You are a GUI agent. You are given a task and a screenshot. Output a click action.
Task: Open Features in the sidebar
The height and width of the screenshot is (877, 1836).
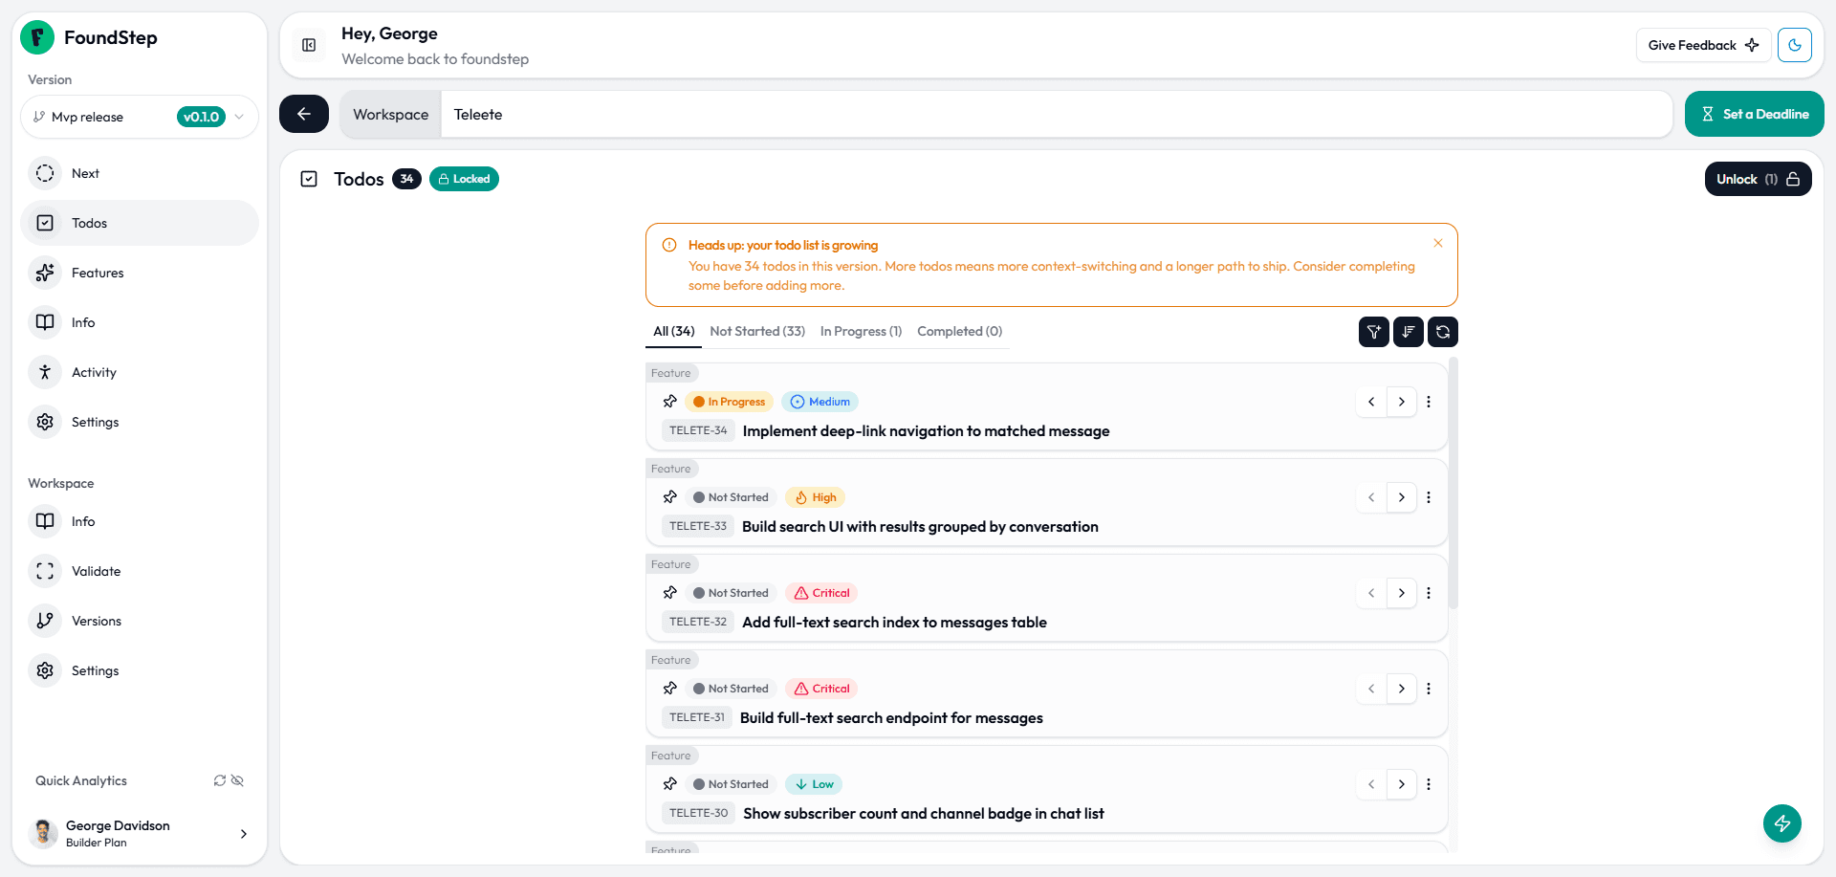(140, 273)
